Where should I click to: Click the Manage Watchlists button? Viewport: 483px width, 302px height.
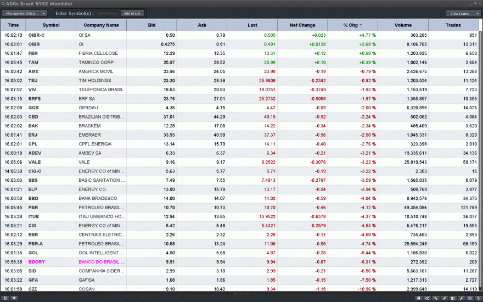(x=21, y=13)
